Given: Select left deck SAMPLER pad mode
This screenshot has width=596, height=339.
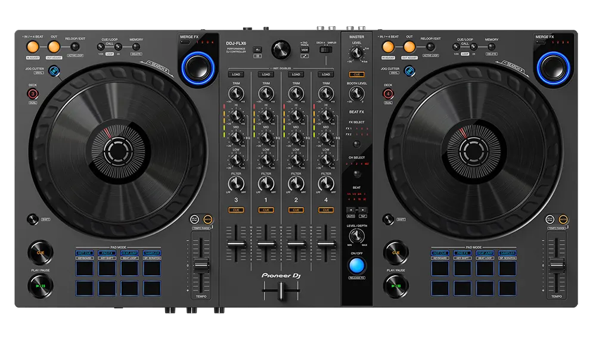Looking at the screenshot, I should click(152, 253).
